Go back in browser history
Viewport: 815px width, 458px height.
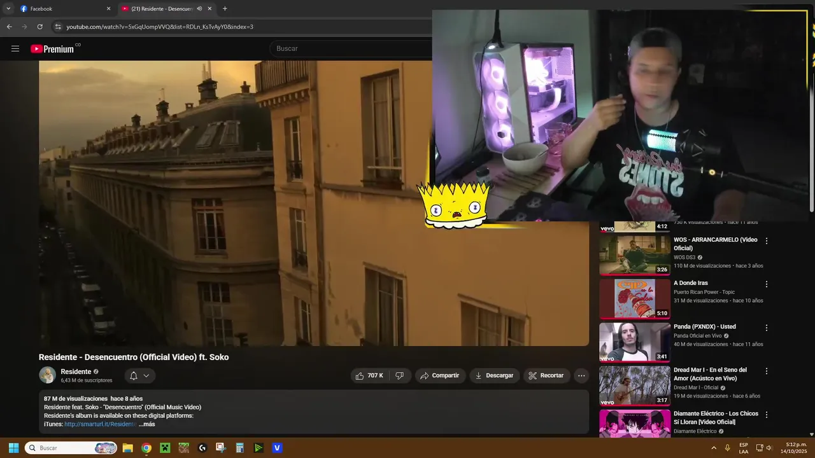pyautogui.click(x=9, y=27)
